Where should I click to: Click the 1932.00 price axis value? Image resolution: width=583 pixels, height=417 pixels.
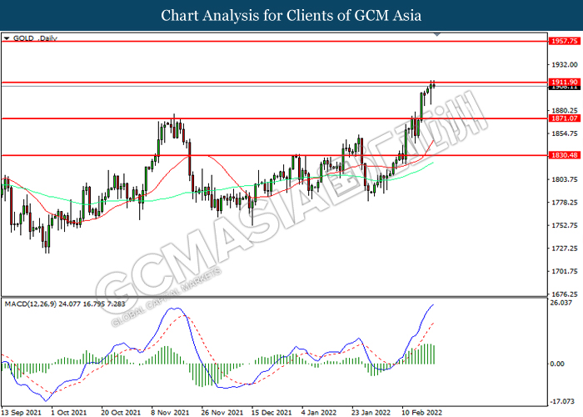click(565, 65)
